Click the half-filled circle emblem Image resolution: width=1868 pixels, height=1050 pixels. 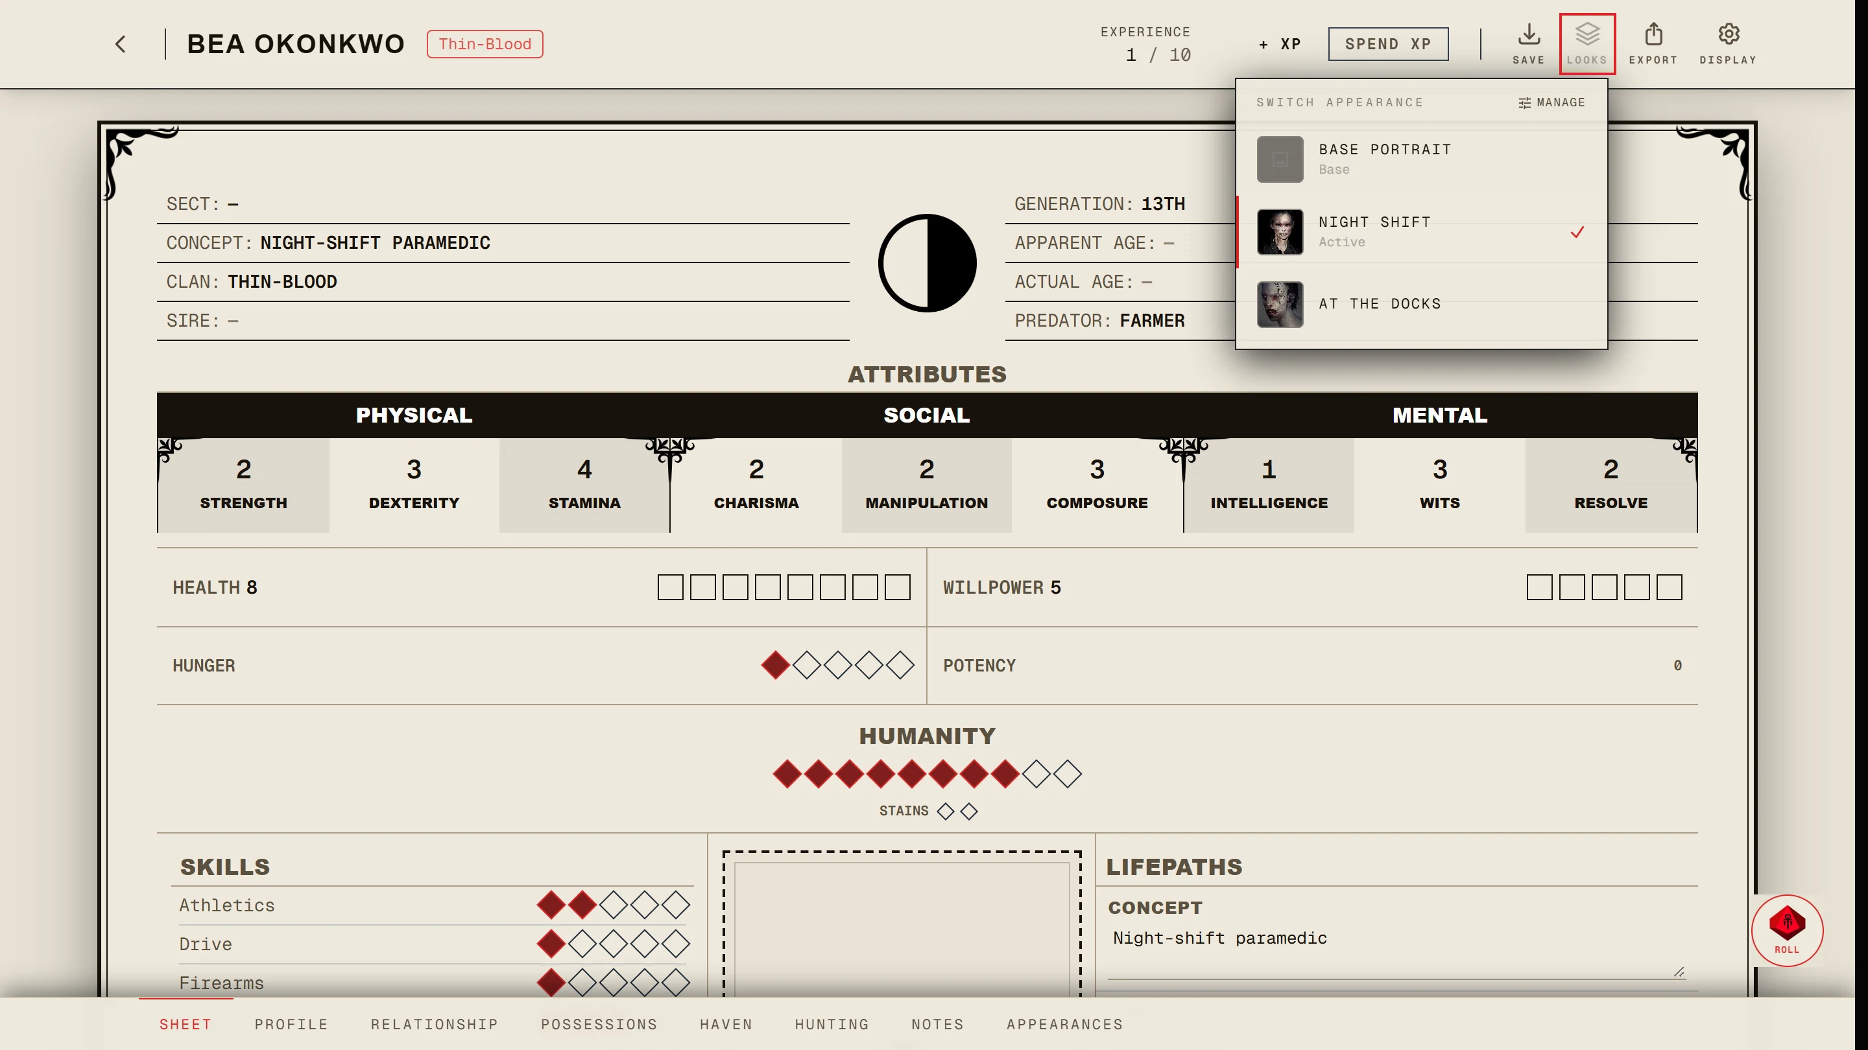[927, 263]
